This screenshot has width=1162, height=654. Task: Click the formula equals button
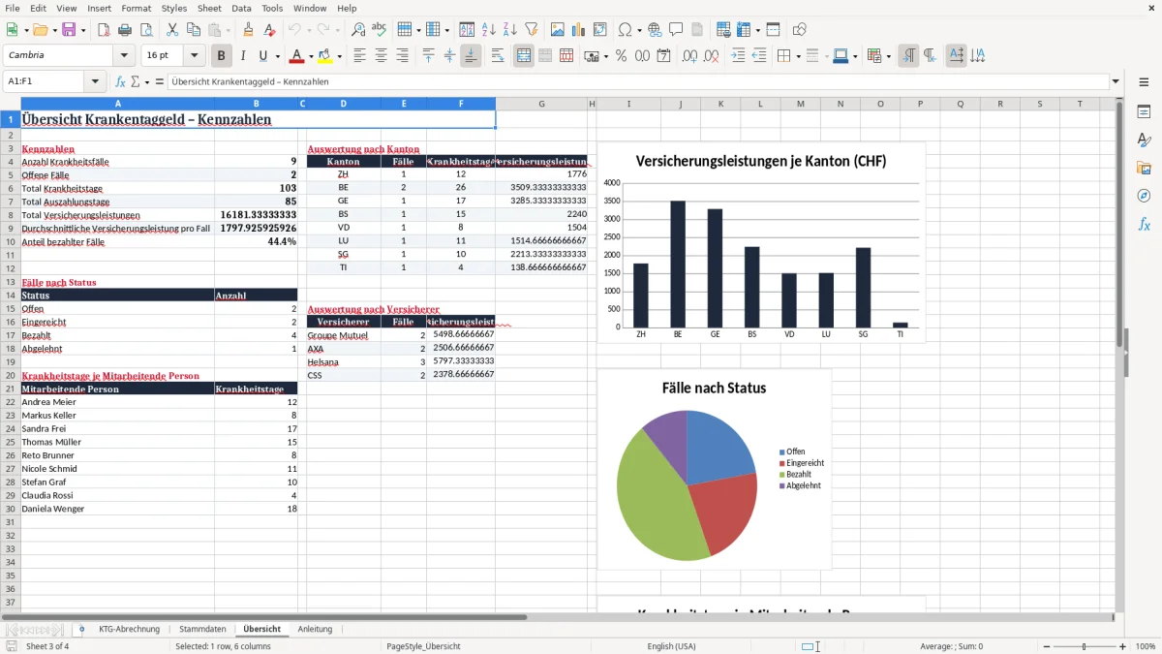pos(160,81)
